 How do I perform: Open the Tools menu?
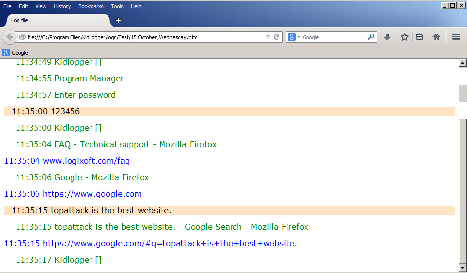tap(117, 6)
